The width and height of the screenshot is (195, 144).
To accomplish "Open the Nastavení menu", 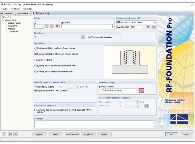I will click(15, 9).
